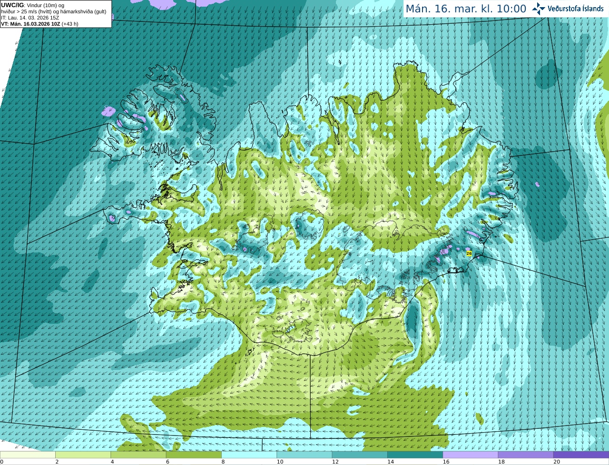Click the IT: Lau. 14. 03. 2026 15Z line
The width and height of the screenshot is (609, 465).
(x=30, y=18)
